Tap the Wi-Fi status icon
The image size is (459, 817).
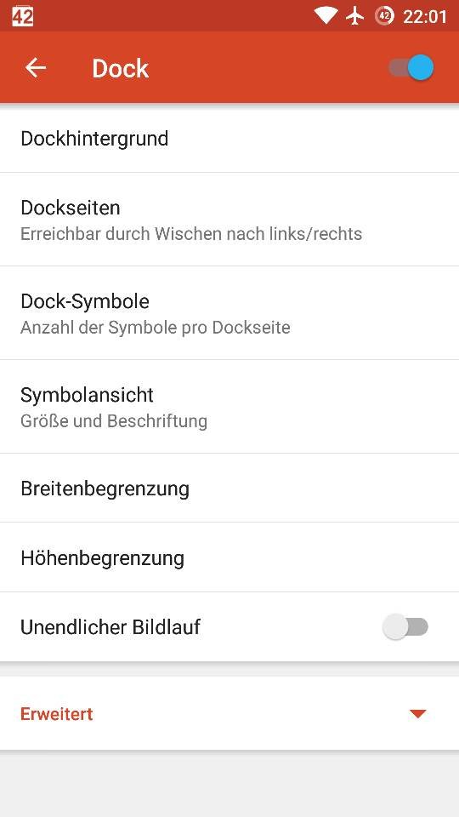pos(326,16)
